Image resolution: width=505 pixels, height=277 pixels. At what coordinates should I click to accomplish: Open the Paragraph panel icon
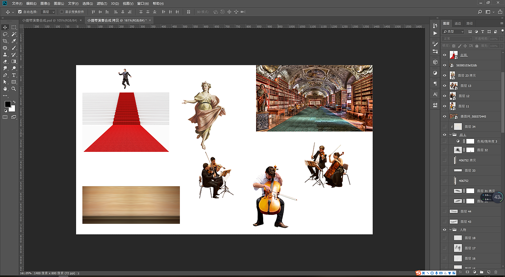pos(435,84)
